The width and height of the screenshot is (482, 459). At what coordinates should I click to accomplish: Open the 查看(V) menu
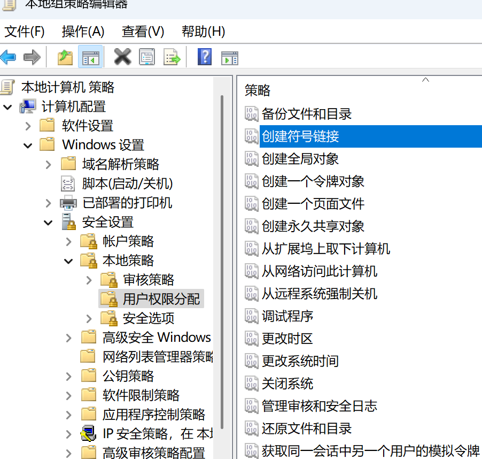coord(143,32)
